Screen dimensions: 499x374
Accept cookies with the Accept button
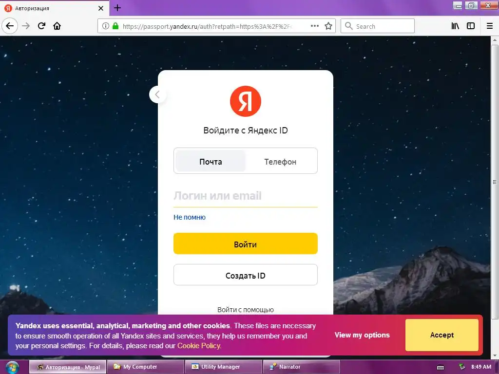[x=441, y=335]
